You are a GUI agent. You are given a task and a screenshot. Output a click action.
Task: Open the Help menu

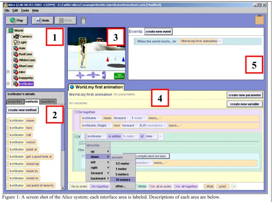(x=35, y=10)
